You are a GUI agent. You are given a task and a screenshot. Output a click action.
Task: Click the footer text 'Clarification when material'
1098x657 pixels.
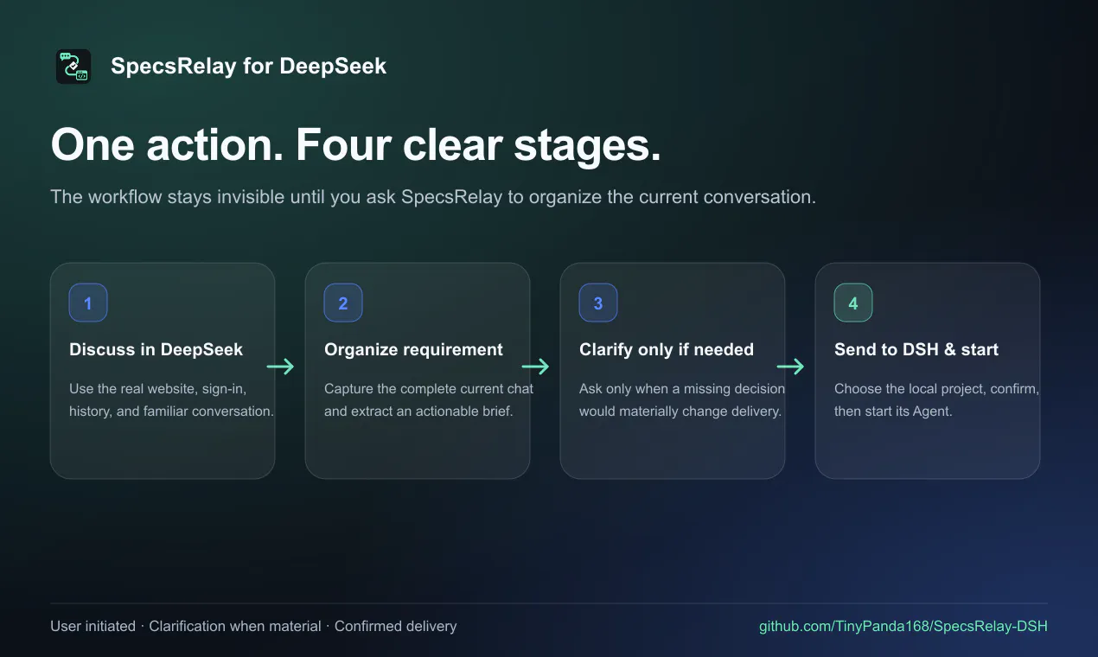(235, 626)
